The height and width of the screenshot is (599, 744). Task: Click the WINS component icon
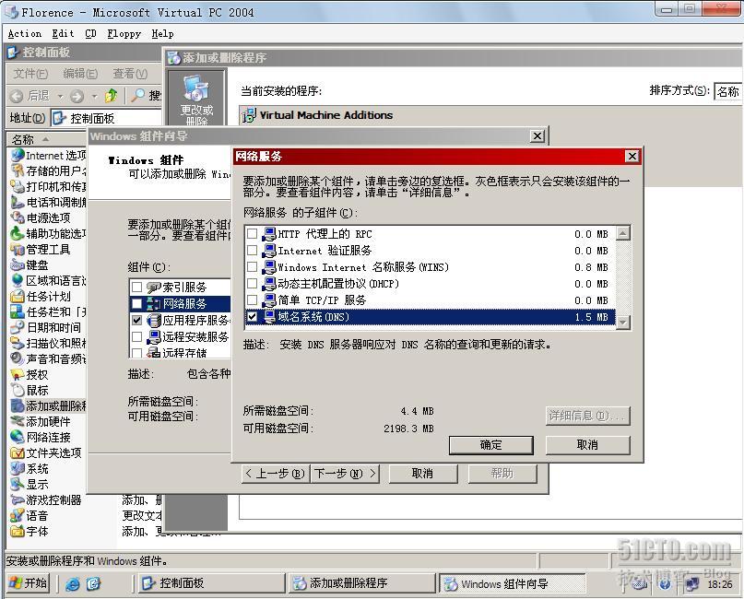click(269, 266)
